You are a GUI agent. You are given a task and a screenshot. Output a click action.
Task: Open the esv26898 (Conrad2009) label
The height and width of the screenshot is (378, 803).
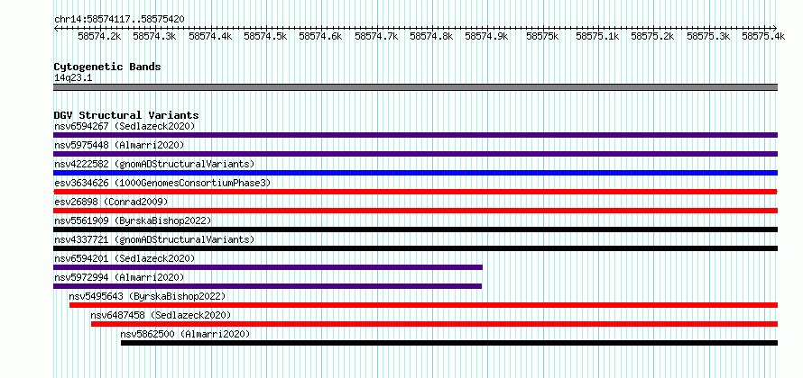click(111, 202)
